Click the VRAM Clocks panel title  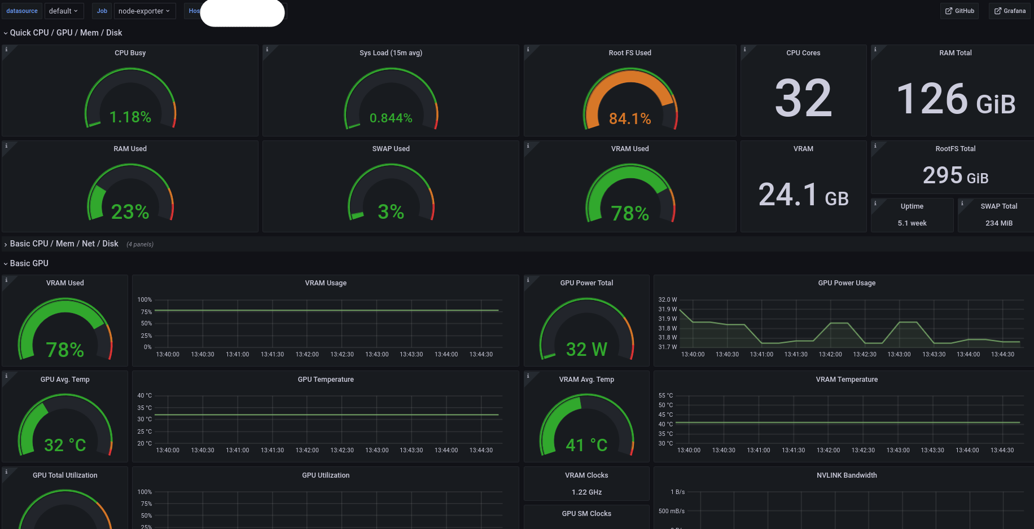click(x=586, y=475)
